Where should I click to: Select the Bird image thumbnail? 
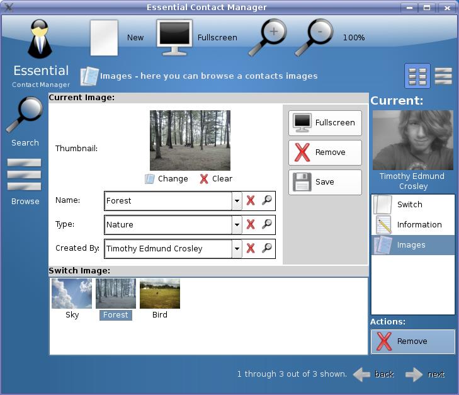click(x=160, y=294)
